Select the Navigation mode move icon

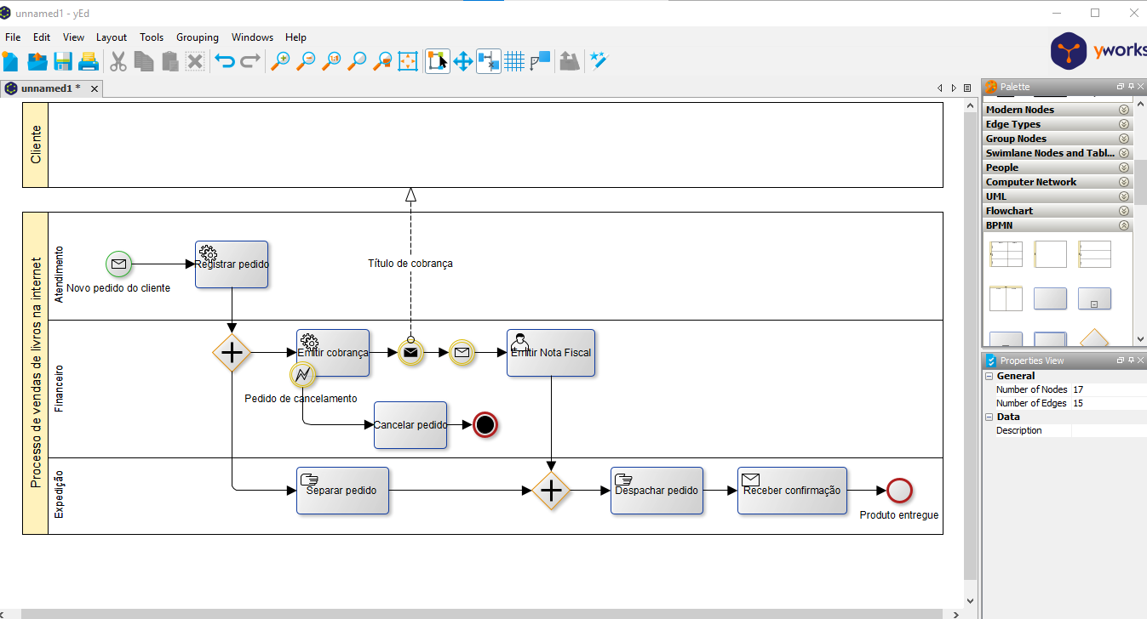462,61
